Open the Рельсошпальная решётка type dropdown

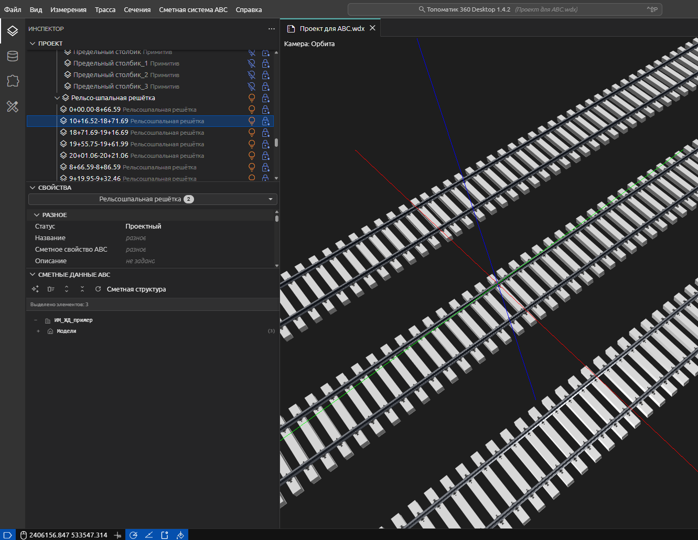[x=153, y=199]
